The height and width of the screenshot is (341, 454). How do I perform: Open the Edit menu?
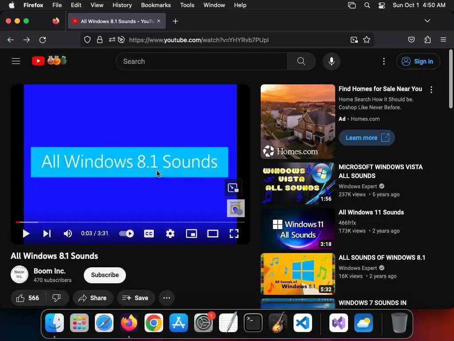coord(76,5)
